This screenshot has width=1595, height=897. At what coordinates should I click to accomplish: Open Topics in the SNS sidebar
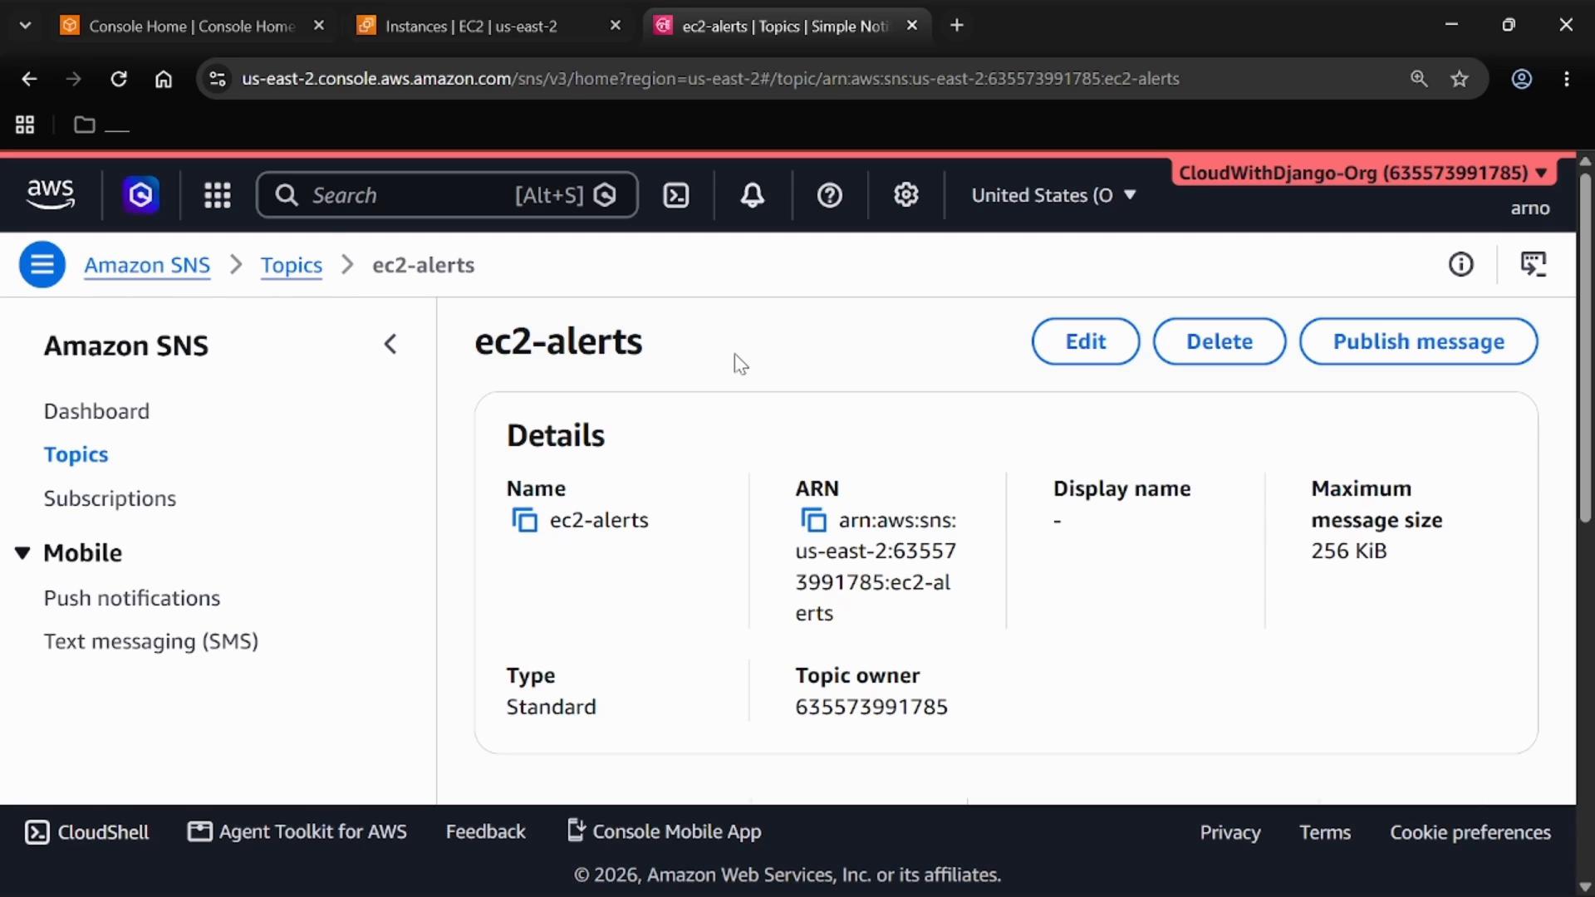pyautogui.click(x=76, y=454)
